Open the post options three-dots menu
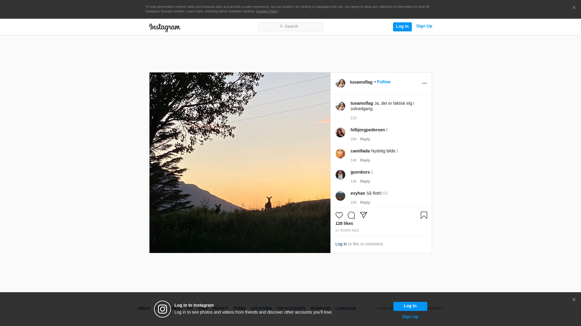This screenshot has height=326, width=581. click(424, 83)
